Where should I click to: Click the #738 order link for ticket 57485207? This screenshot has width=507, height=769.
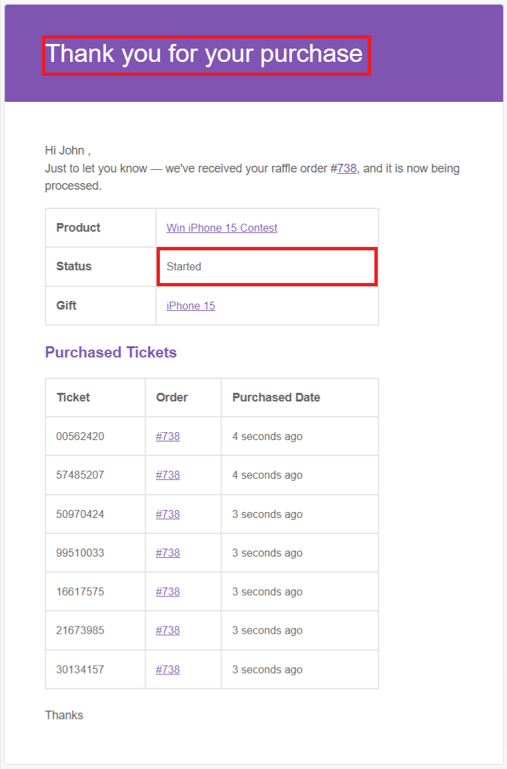click(167, 475)
